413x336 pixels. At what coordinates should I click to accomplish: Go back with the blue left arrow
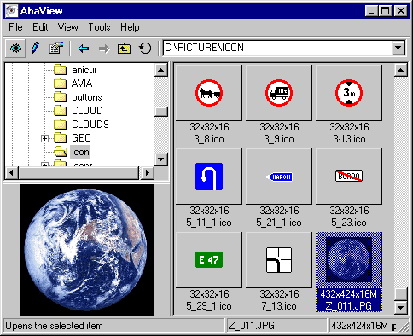(84, 49)
